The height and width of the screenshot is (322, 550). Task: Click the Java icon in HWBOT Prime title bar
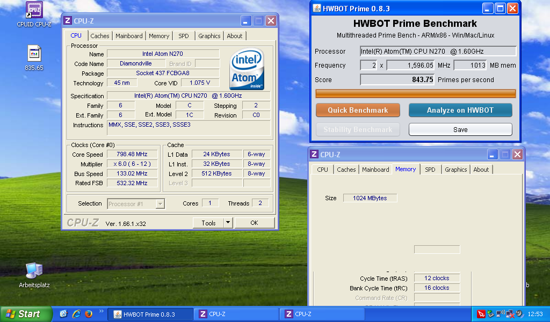click(x=317, y=8)
